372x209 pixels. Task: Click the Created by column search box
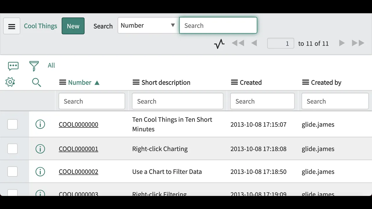tap(335, 101)
